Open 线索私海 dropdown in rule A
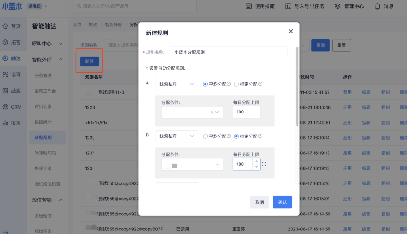Viewport: 407px width, 234px height. tap(176, 84)
